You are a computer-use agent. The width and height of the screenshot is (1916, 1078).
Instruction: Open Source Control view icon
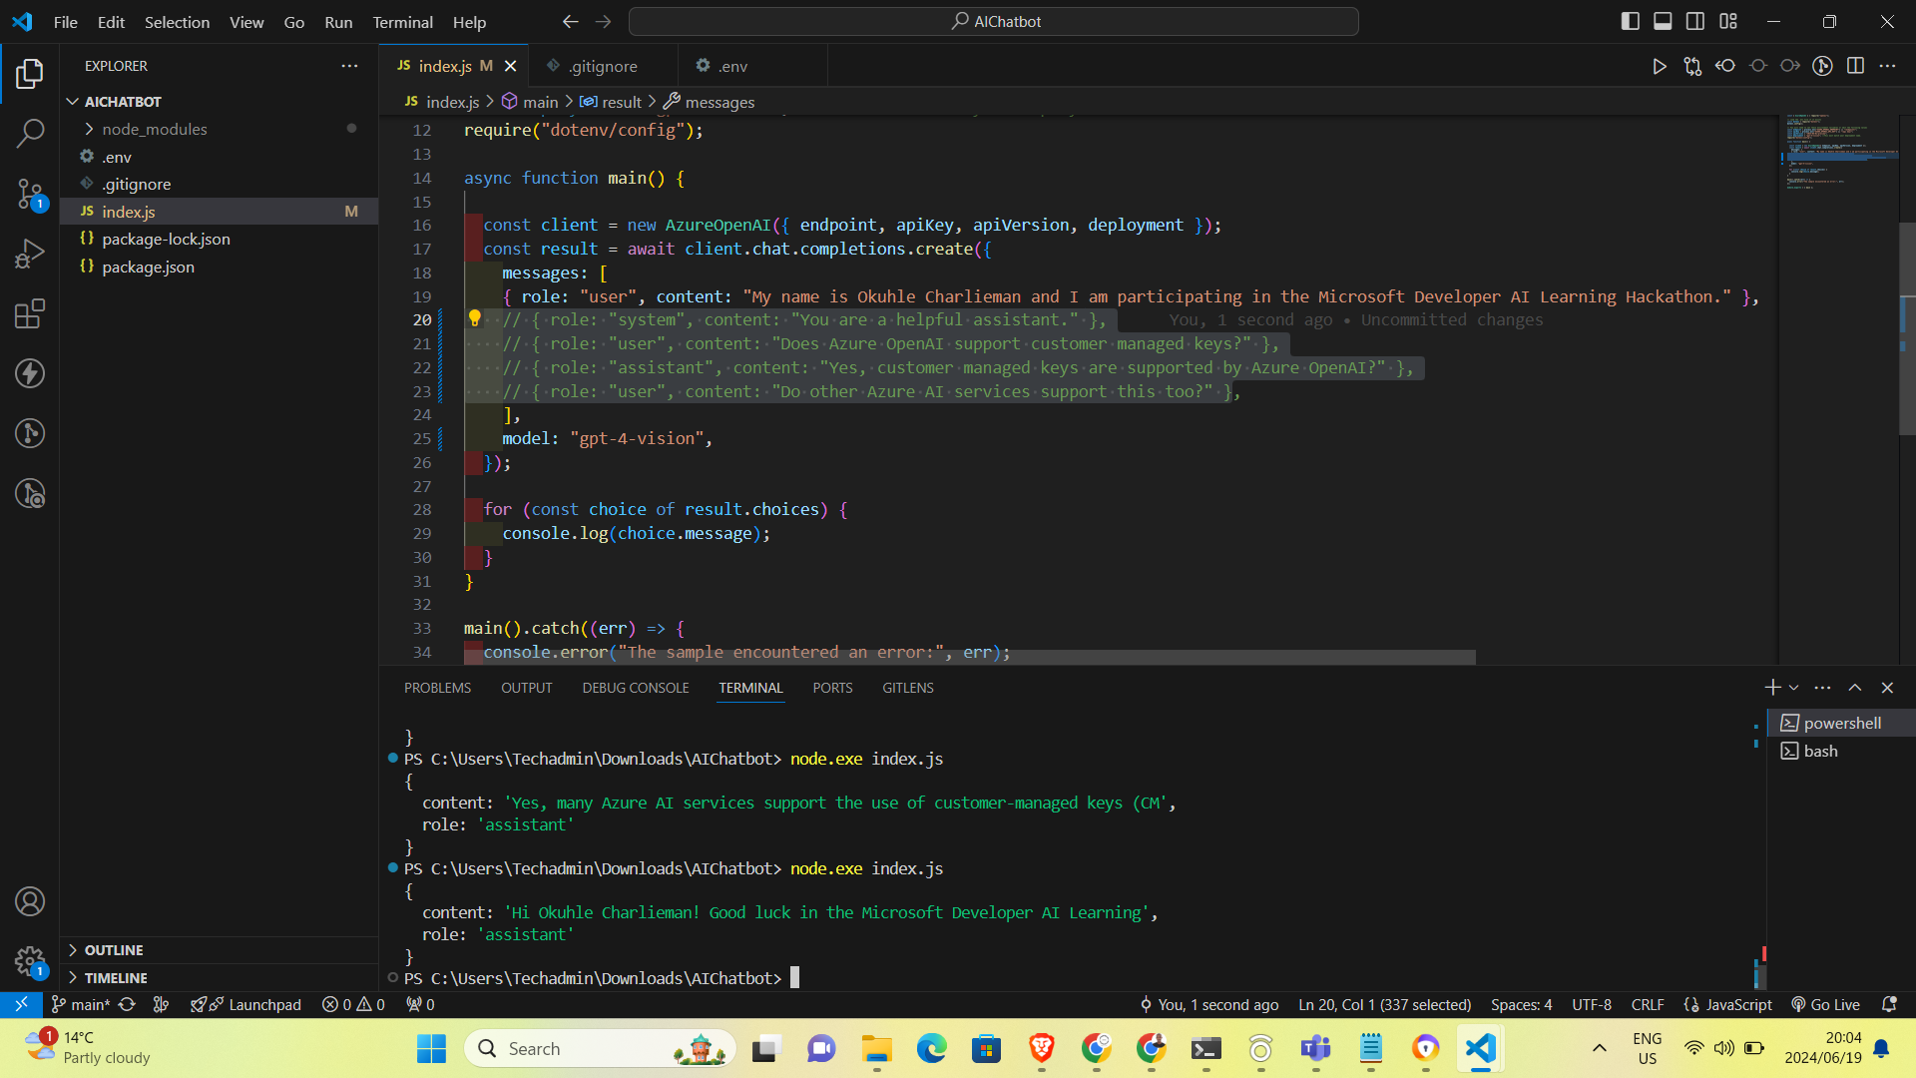pyautogui.click(x=30, y=194)
